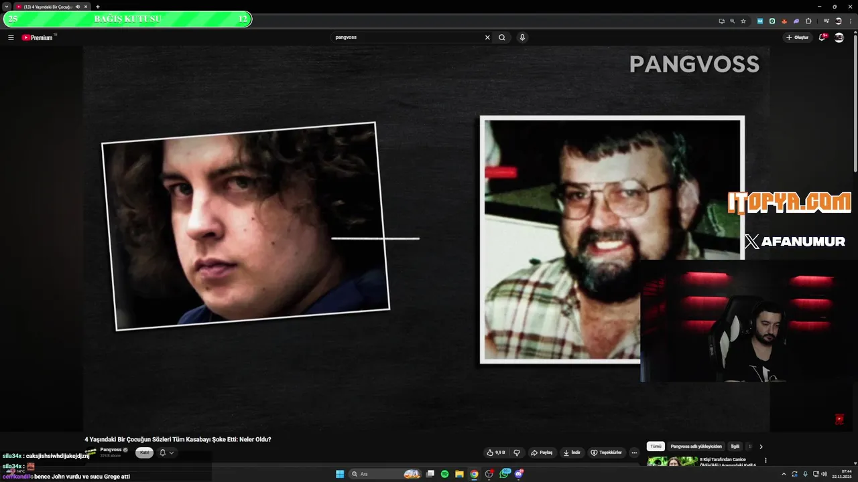Open Pangvoss channel name link
The image size is (858, 482).
(x=111, y=450)
